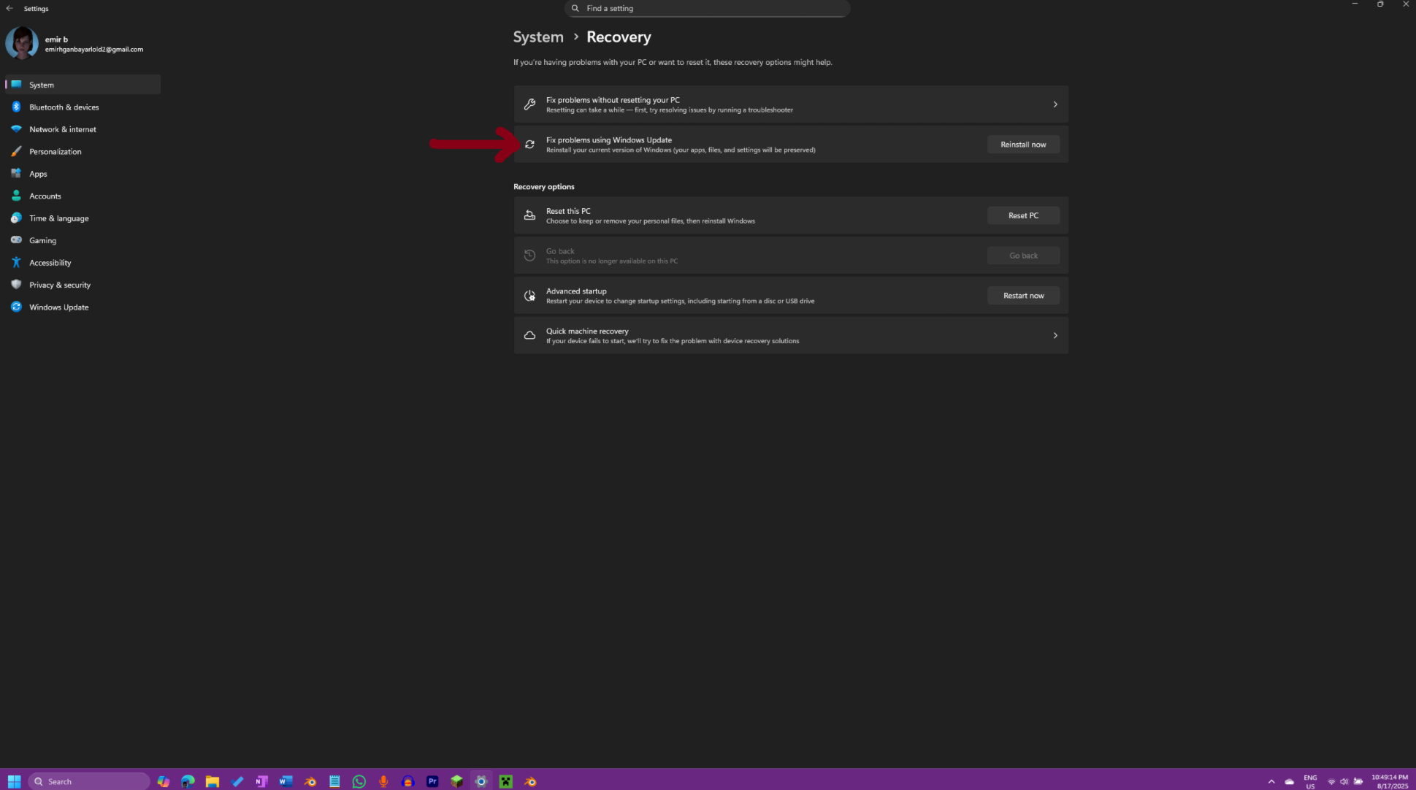Open Accounts via the person icon
1416x790 pixels.
click(16, 196)
